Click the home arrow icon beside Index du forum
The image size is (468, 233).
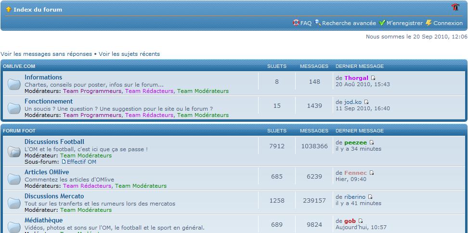pos(8,9)
